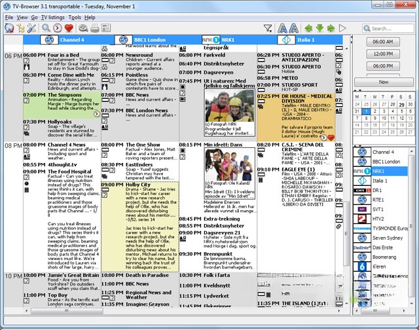The image size is (419, 330).
Task: Click the Ut i naturen program photo
Action: click(x=230, y=106)
